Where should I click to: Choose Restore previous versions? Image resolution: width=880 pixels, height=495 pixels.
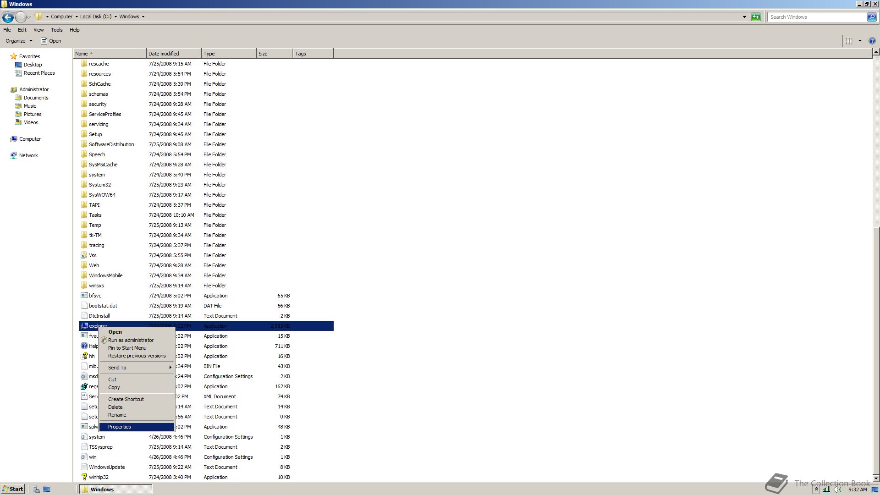click(x=137, y=356)
